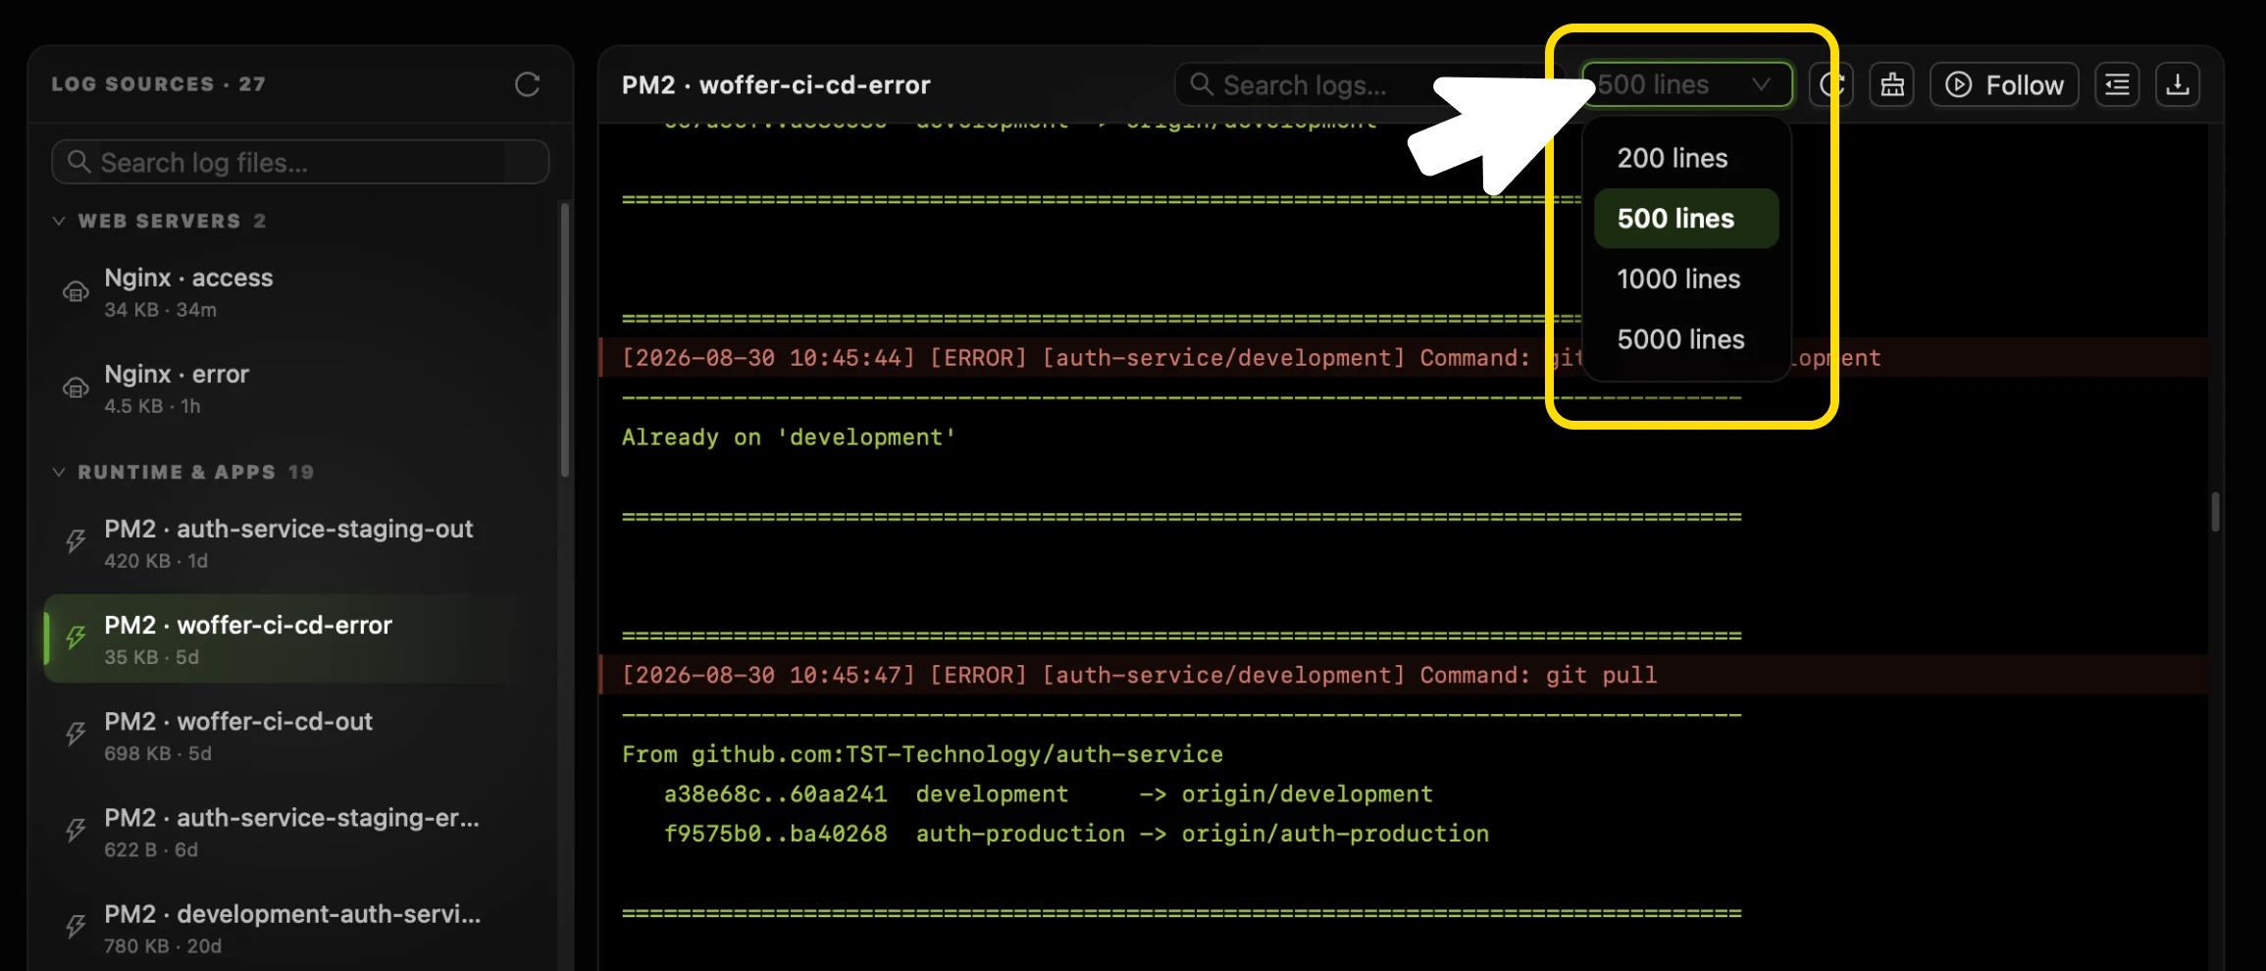Click the a38e68c..60aa241 development line

tap(1048, 794)
